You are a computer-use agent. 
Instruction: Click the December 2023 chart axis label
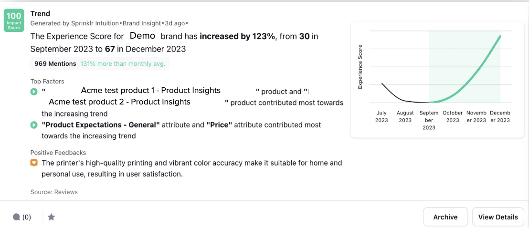[x=500, y=116]
